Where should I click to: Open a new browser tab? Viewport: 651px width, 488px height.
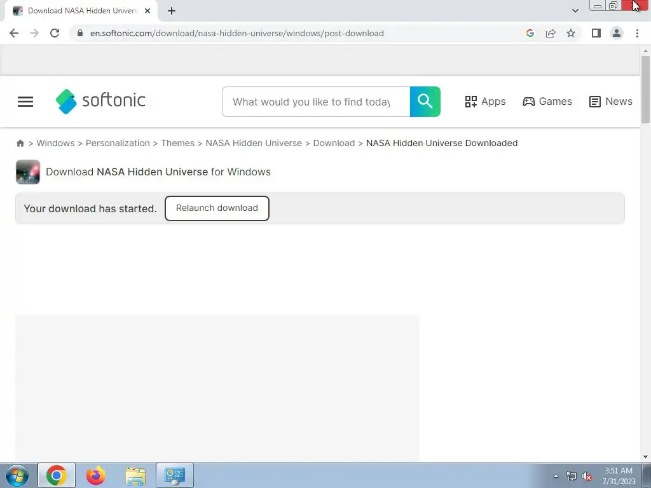click(x=172, y=11)
